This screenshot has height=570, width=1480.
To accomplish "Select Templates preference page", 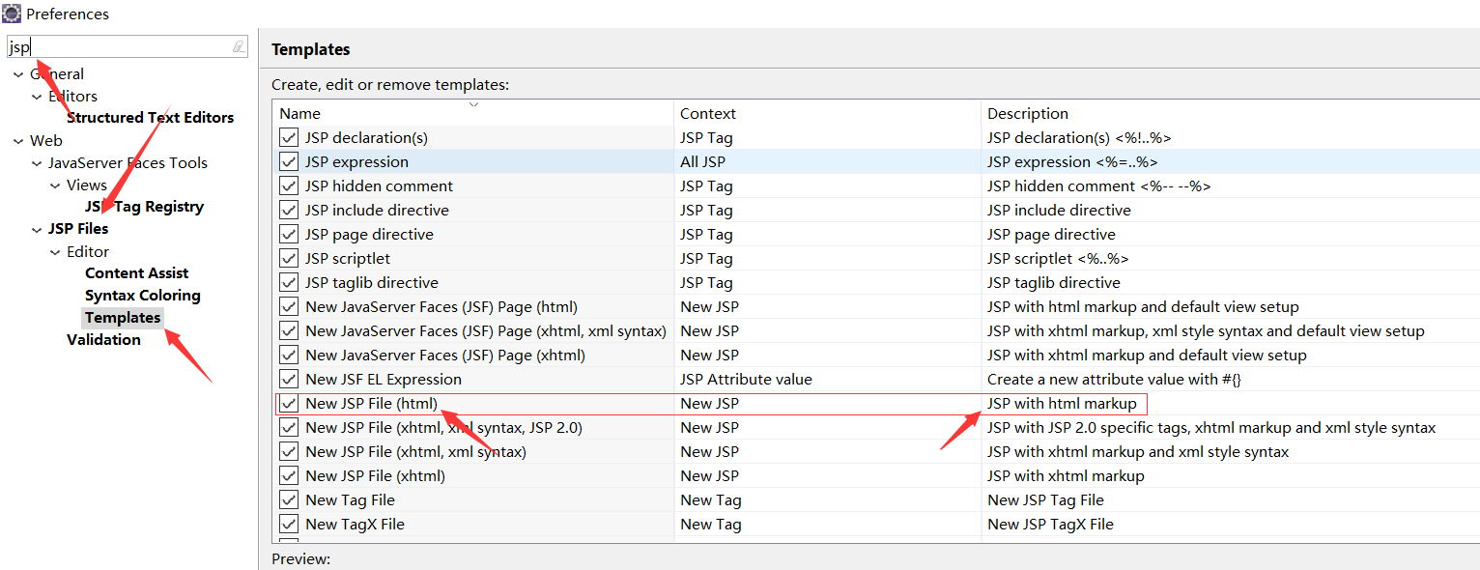I will click(x=123, y=318).
